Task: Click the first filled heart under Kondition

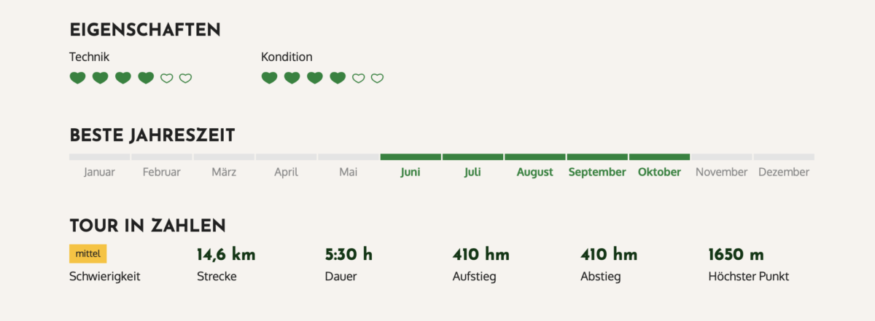Action: tap(269, 78)
